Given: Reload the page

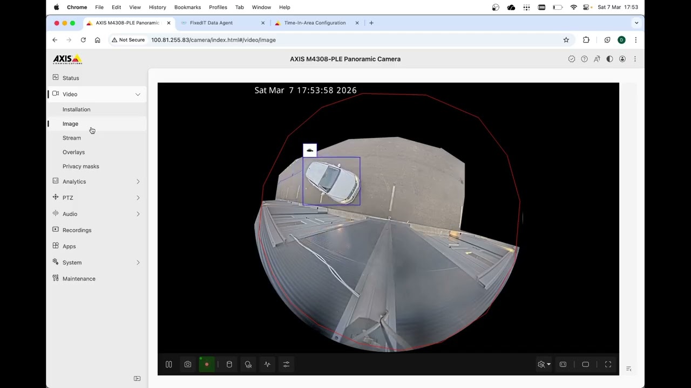Looking at the screenshot, I should tap(83, 40).
